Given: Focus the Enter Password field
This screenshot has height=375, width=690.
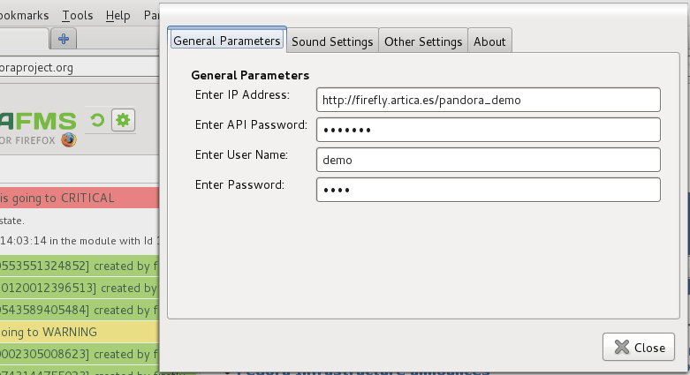Looking at the screenshot, I should click(488, 190).
